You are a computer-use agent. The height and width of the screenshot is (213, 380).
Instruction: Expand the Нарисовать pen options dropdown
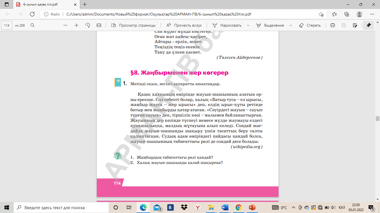248,25
